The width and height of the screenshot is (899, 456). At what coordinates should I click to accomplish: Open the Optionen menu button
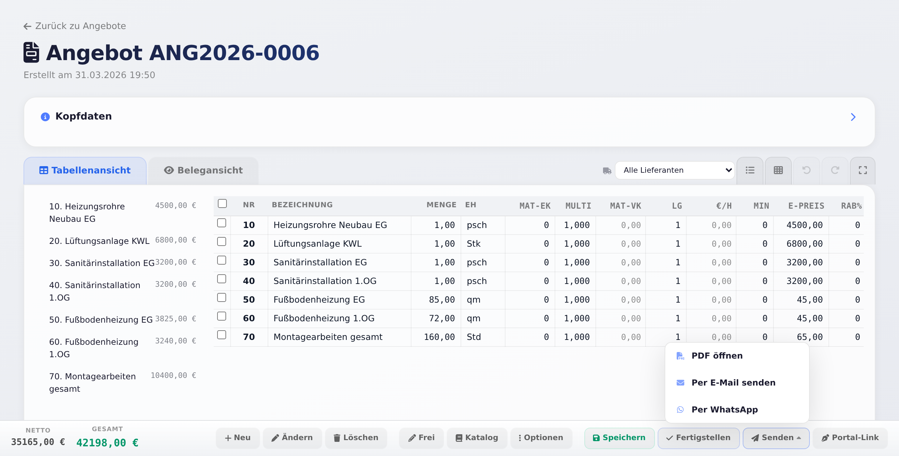click(x=541, y=438)
